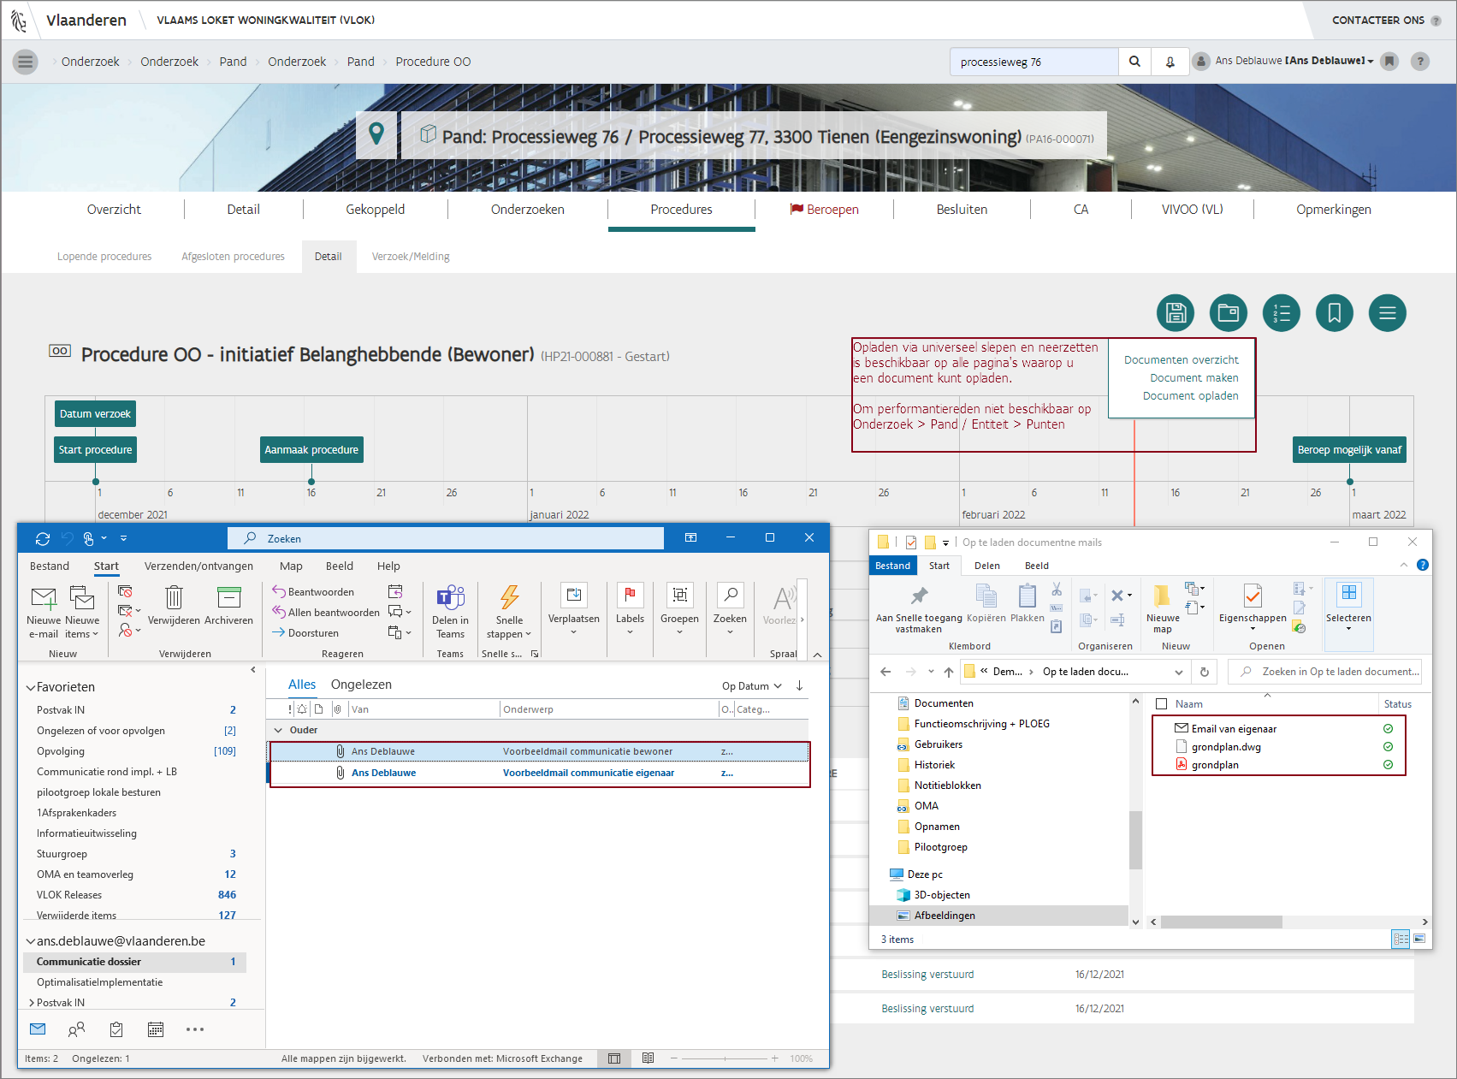Click the numbered list round icon
The image size is (1457, 1079).
pyautogui.click(x=1281, y=313)
